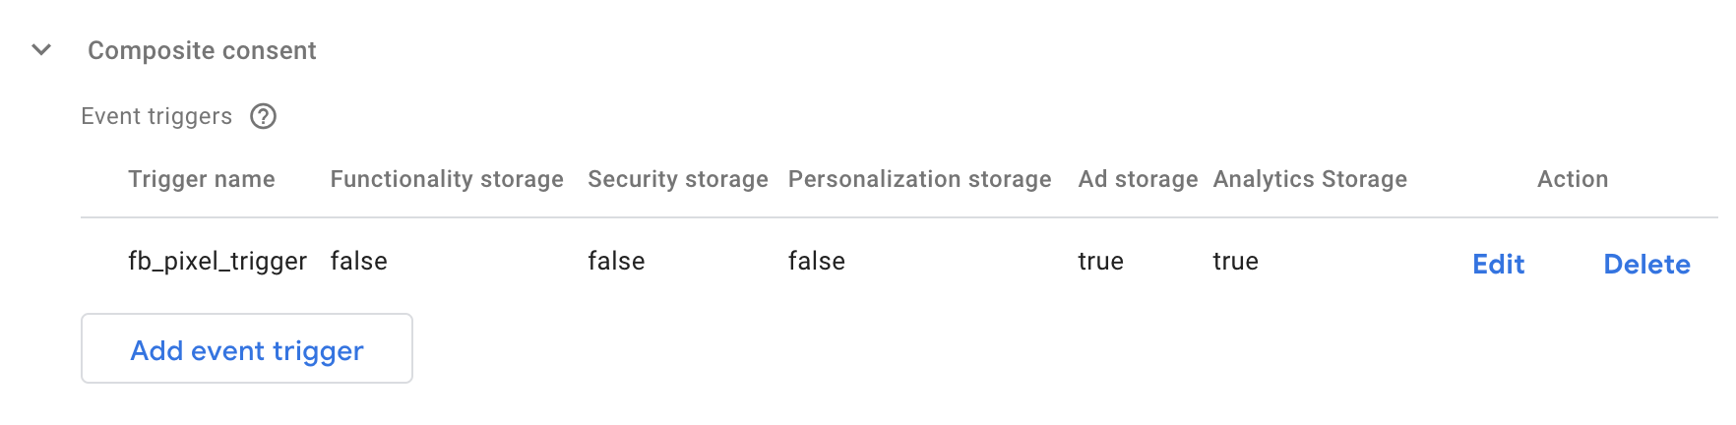The height and width of the screenshot is (425, 1736).
Task: Select the Functionality storage column header
Action: coord(447,179)
